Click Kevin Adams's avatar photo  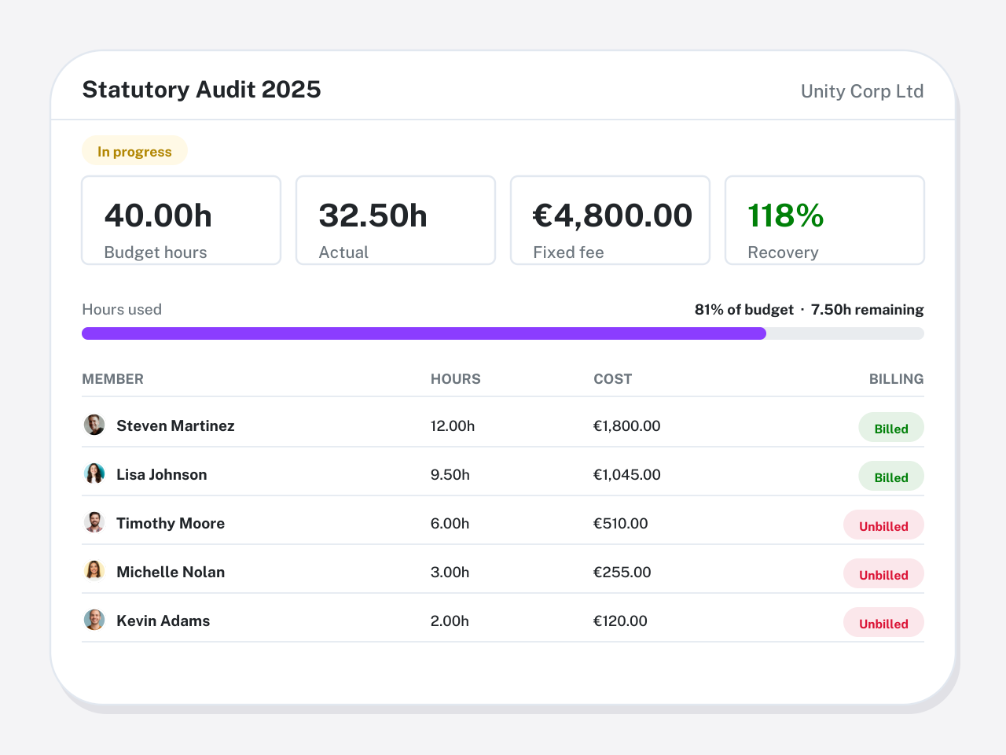(x=94, y=620)
